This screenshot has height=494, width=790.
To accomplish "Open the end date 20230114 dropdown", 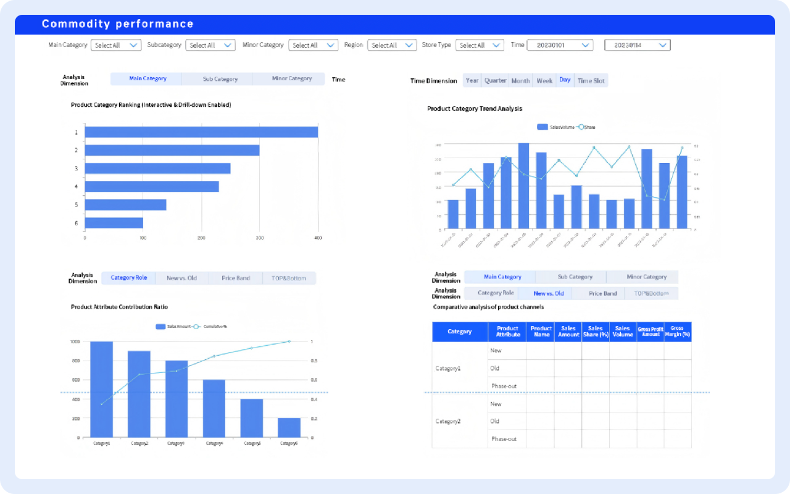I will tap(637, 45).
